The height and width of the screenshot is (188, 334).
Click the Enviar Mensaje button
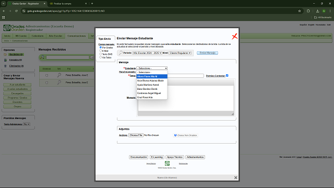coord(208,53)
